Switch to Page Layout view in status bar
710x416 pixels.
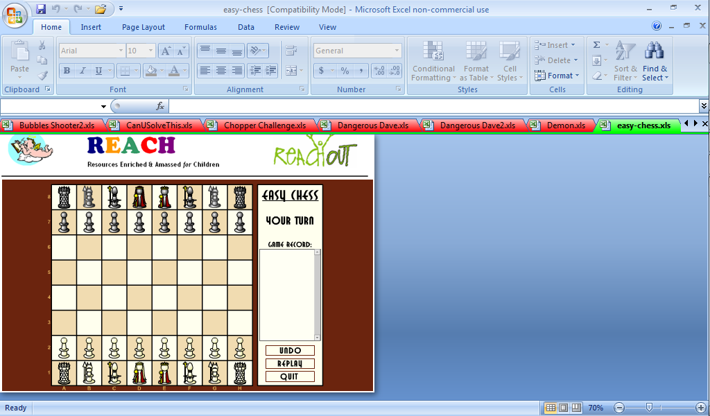[563, 408]
